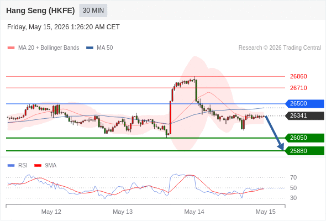
Task: Click the MA 50 legend label
Action: click(x=105, y=48)
